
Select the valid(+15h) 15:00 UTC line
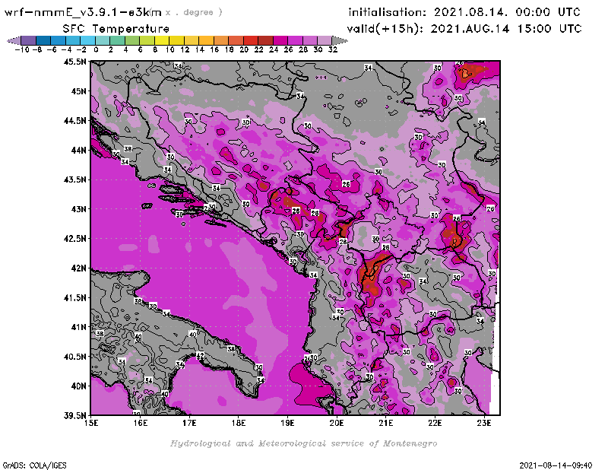[464, 29]
